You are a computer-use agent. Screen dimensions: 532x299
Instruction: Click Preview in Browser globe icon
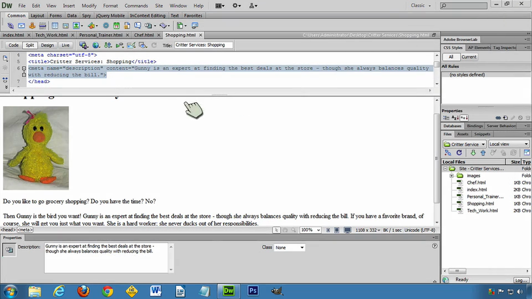tap(96, 45)
